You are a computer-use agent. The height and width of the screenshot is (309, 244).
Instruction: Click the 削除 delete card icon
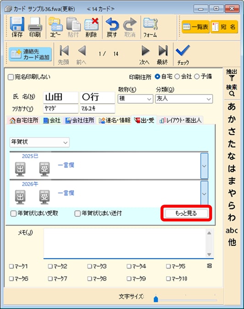point(91,24)
